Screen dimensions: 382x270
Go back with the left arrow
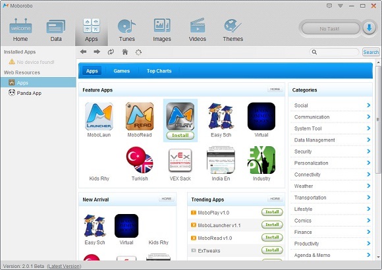click(x=84, y=51)
